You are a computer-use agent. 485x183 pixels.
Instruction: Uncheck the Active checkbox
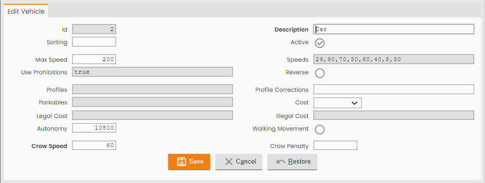point(320,43)
